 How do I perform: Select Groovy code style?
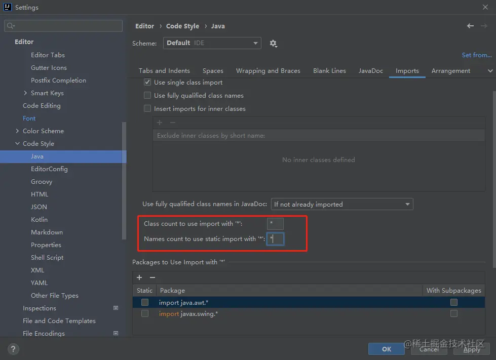point(42,181)
